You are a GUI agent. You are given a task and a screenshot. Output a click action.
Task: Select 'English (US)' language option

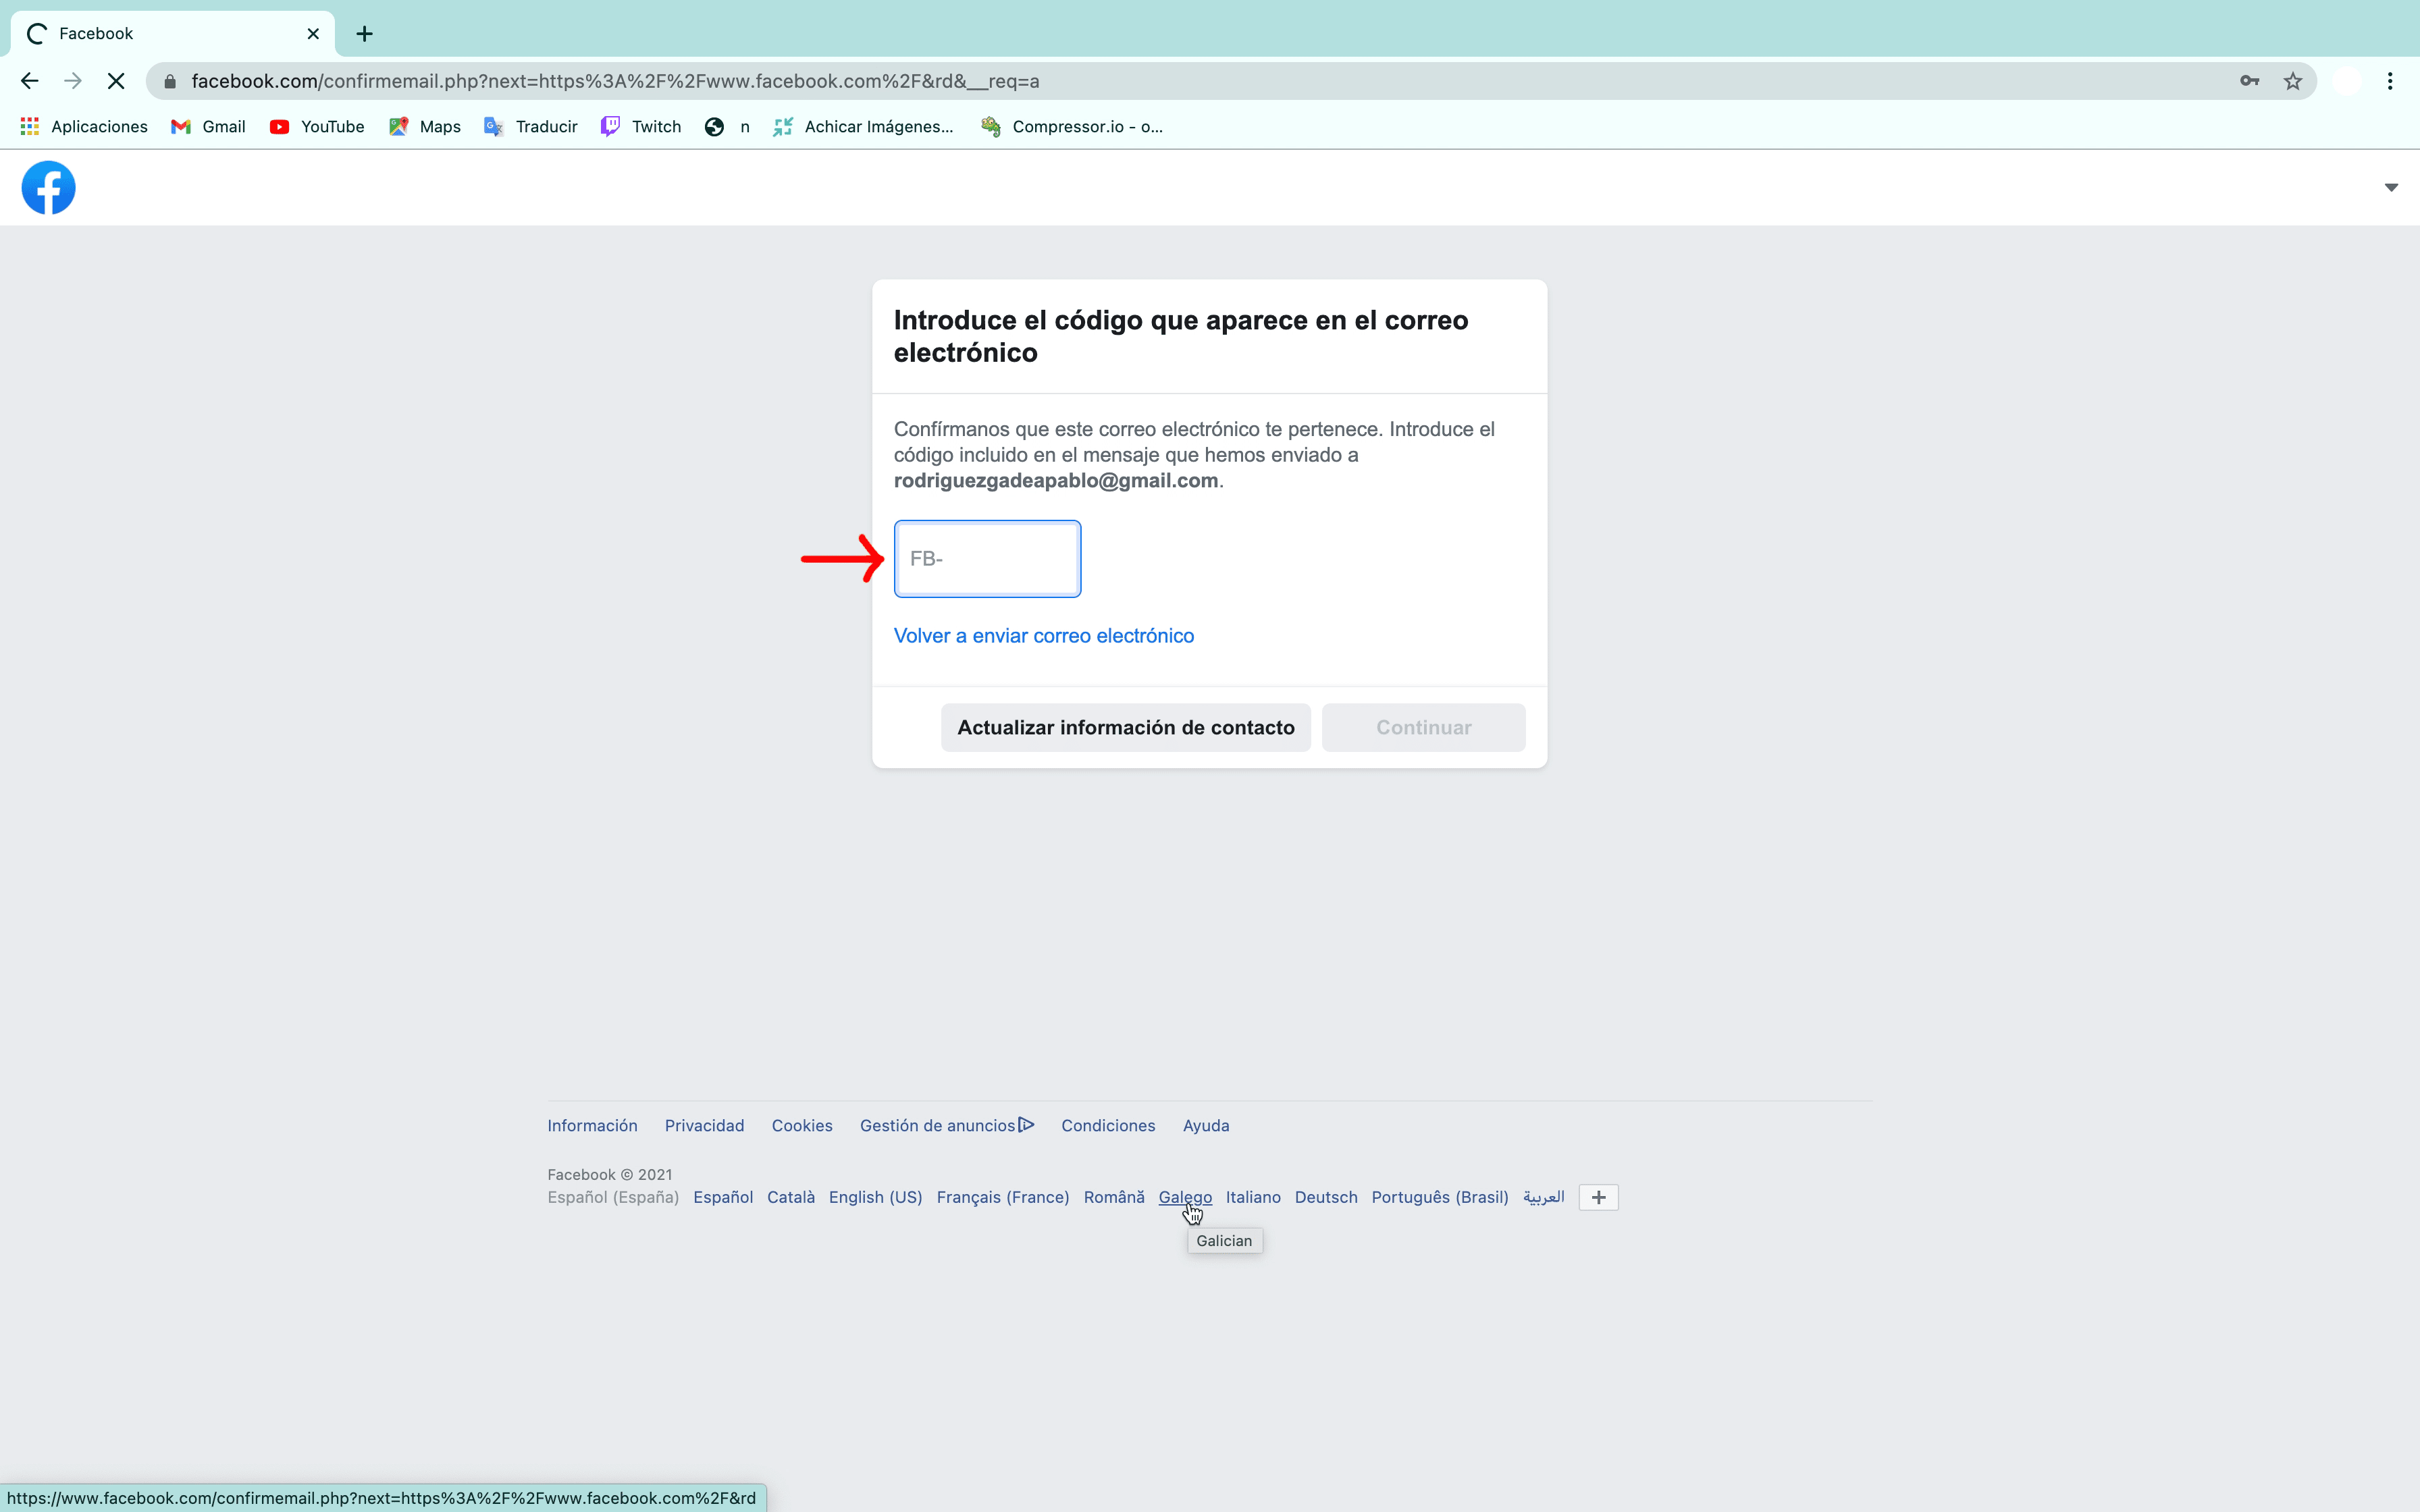pyautogui.click(x=874, y=1197)
